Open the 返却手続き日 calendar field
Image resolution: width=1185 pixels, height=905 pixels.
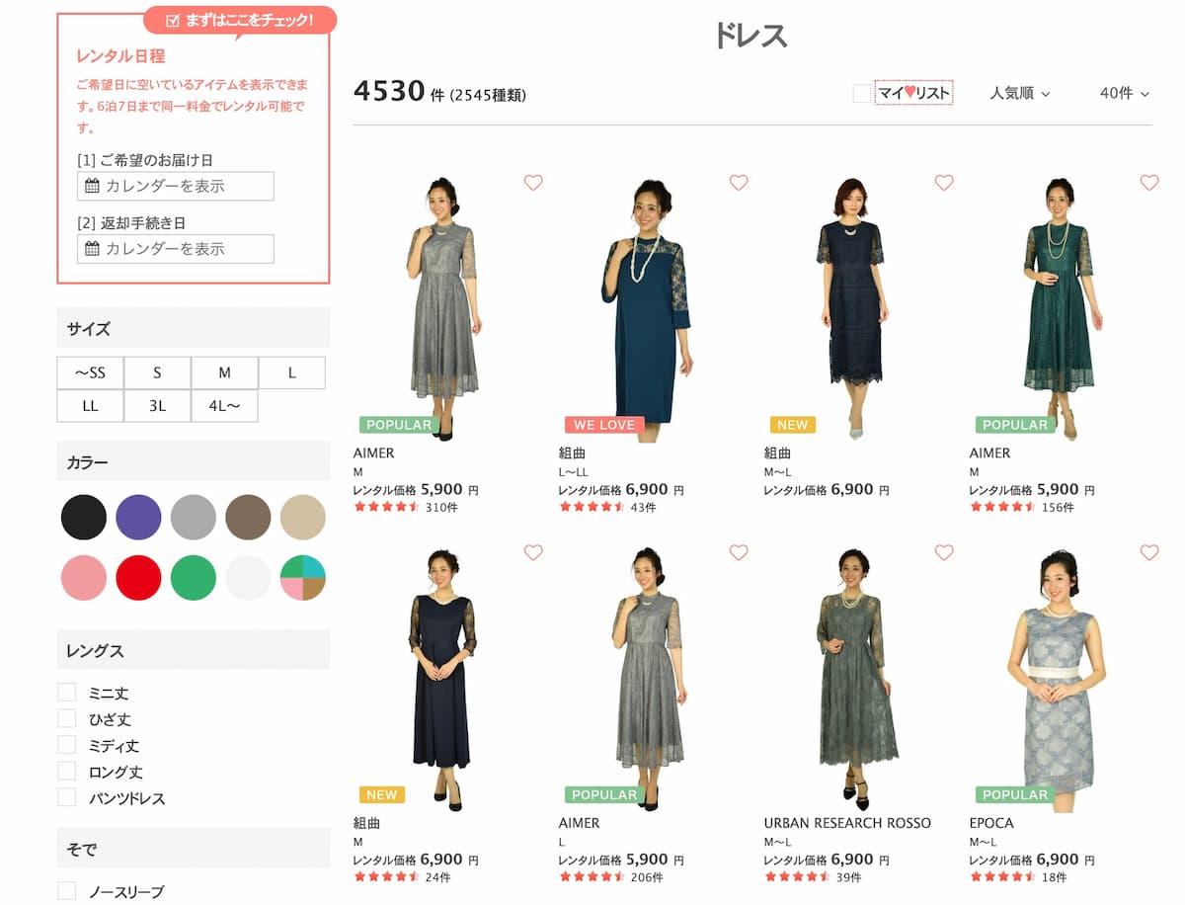176,249
